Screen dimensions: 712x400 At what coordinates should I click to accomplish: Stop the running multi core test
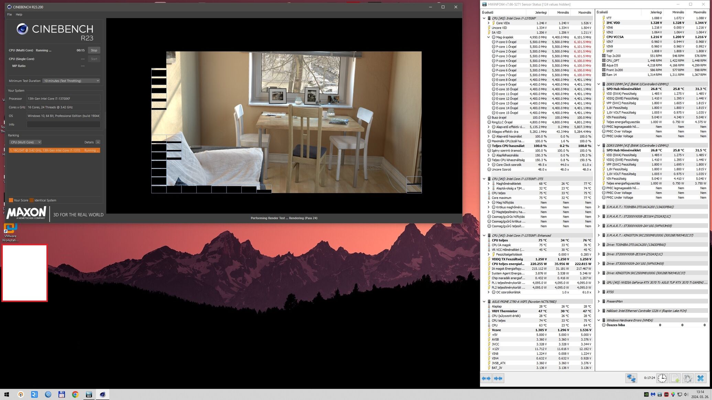point(94,50)
